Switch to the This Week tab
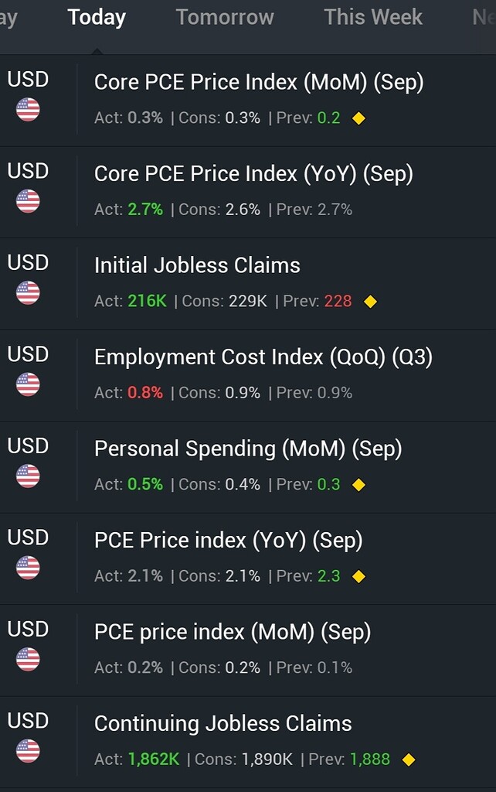 (373, 17)
